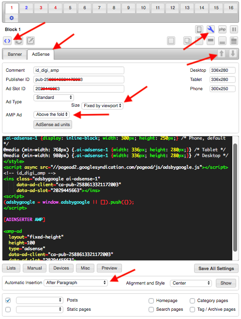Click the Tablet size field 336x280
The image size is (241, 319).
223,80
